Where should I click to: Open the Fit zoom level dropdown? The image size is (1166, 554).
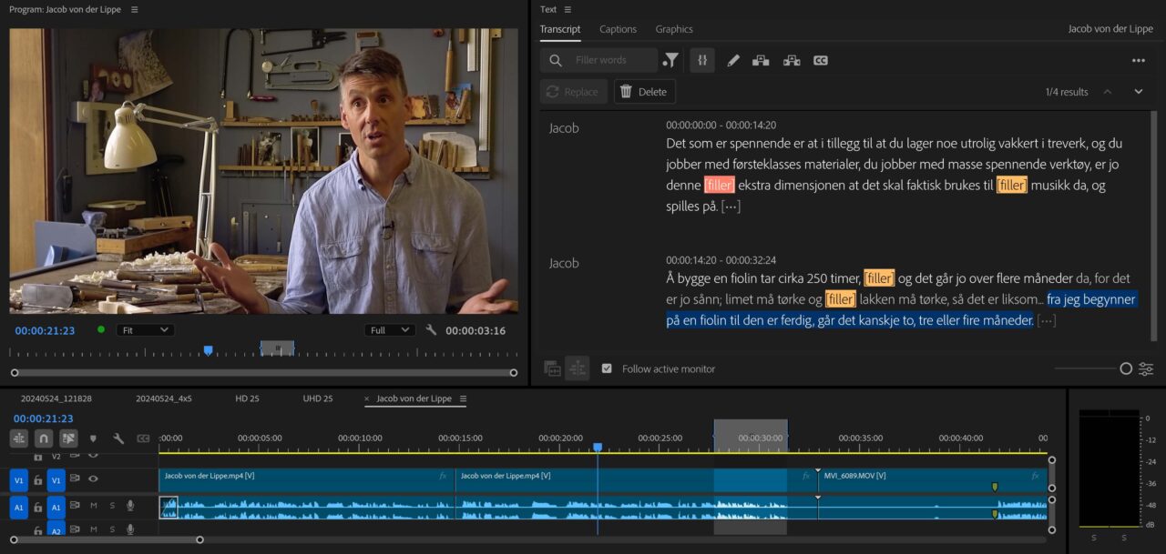point(145,330)
